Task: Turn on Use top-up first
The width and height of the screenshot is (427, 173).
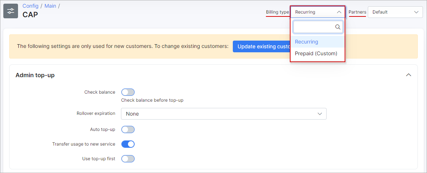Action: 128,159
